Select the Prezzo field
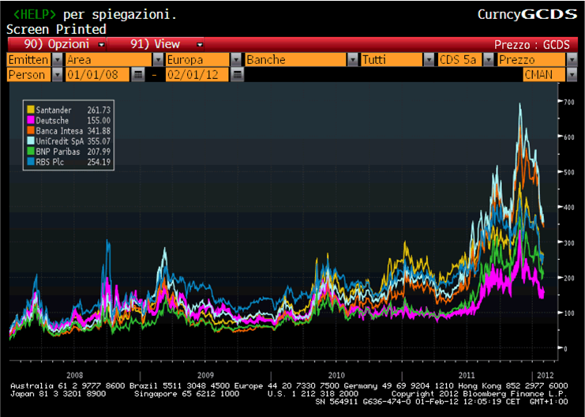 [x=531, y=60]
